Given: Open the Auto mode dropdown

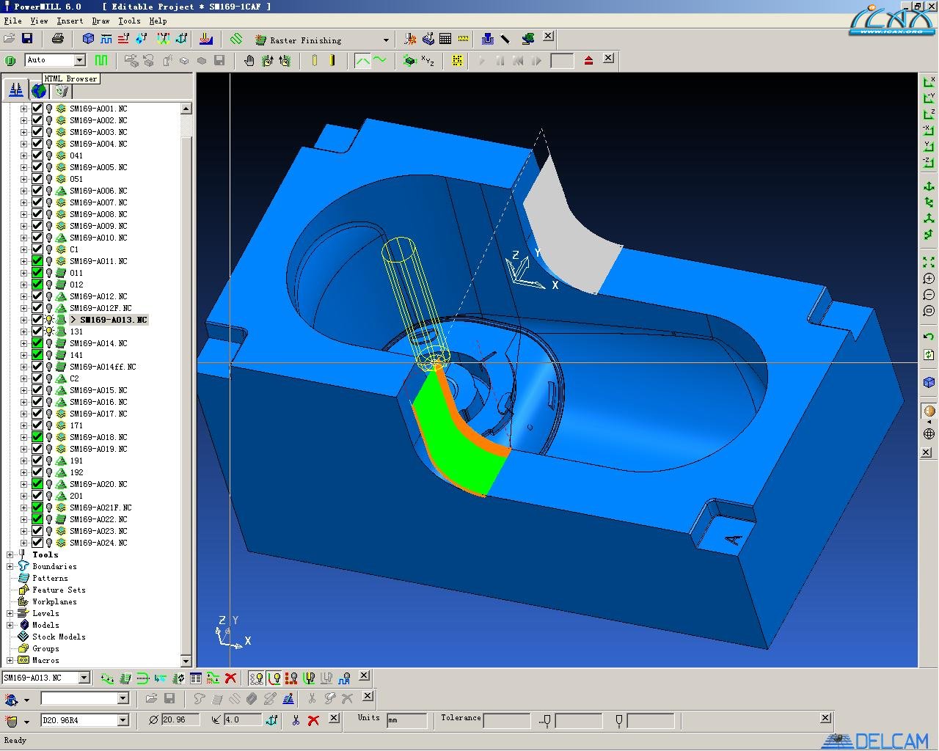Looking at the screenshot, I should coord(80,60).
